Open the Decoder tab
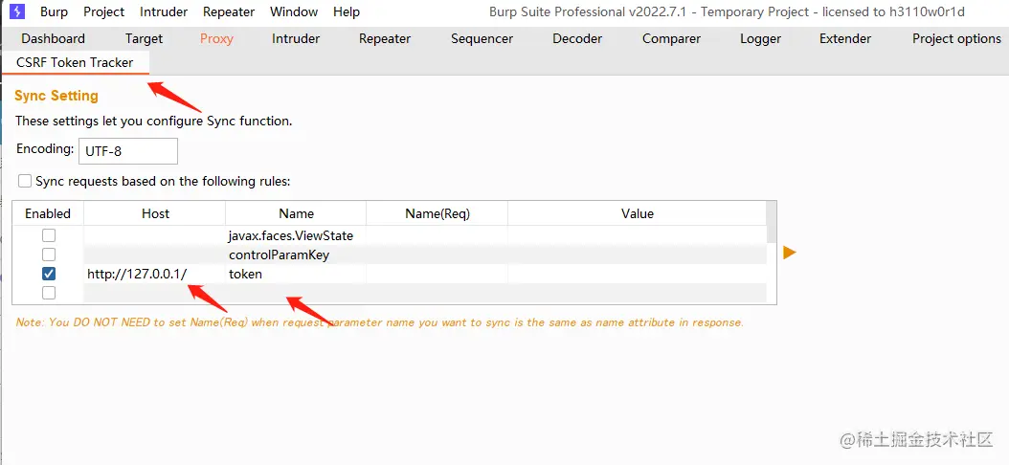The width and height of the screenshot is (1009, 465). click(x=577, y=38)
